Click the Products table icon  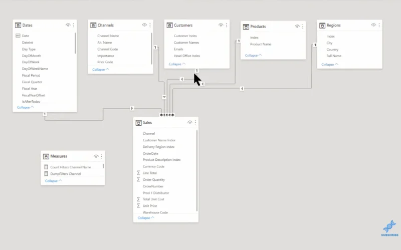pyautogui.click(x=246, y=27)
